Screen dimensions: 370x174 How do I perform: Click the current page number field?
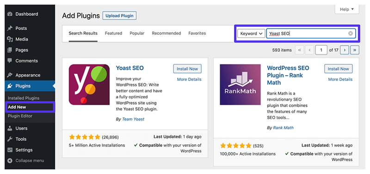click(x=321, y=50)
